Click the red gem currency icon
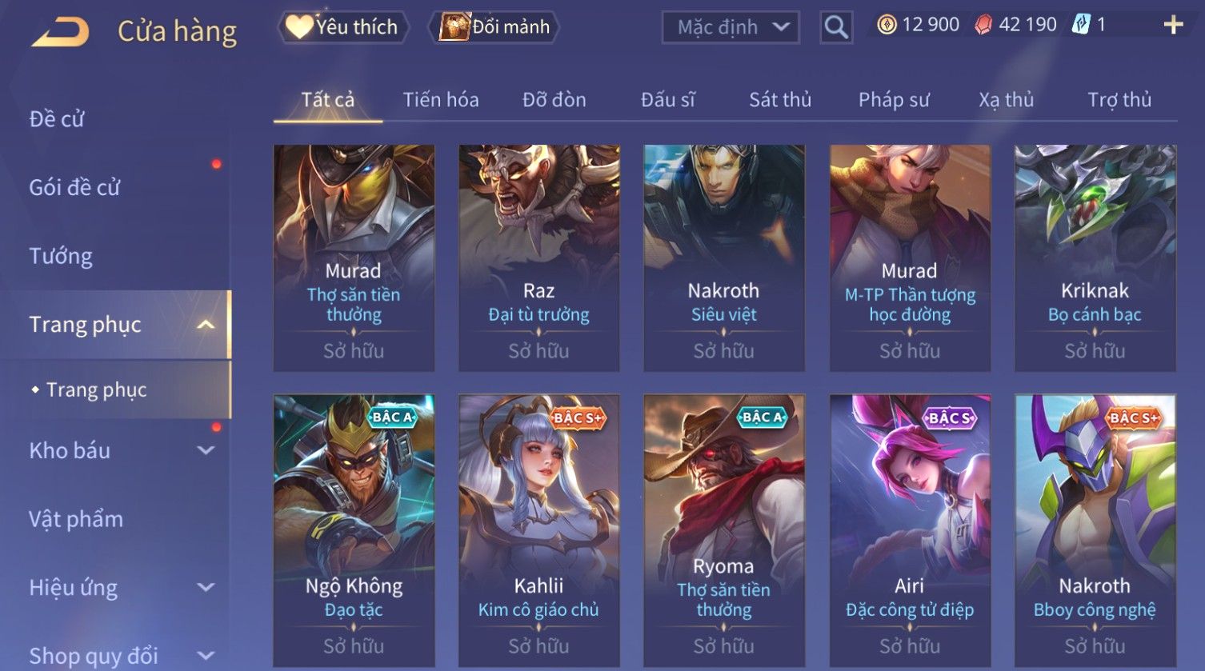Image resolution: width=1205 pixels, height=671 pixels. pos(983,26)
